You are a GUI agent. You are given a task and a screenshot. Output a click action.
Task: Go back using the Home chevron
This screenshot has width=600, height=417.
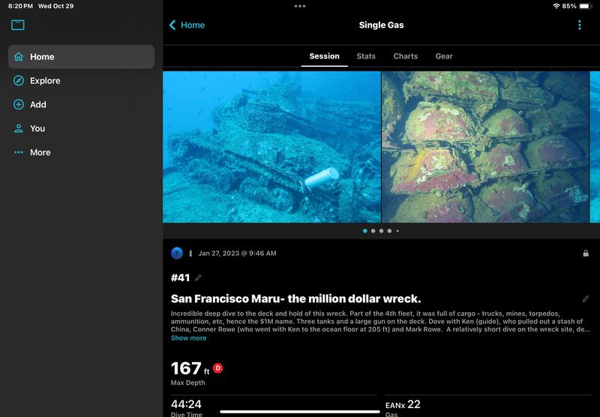pyautogui.click(x=172, y=25)
